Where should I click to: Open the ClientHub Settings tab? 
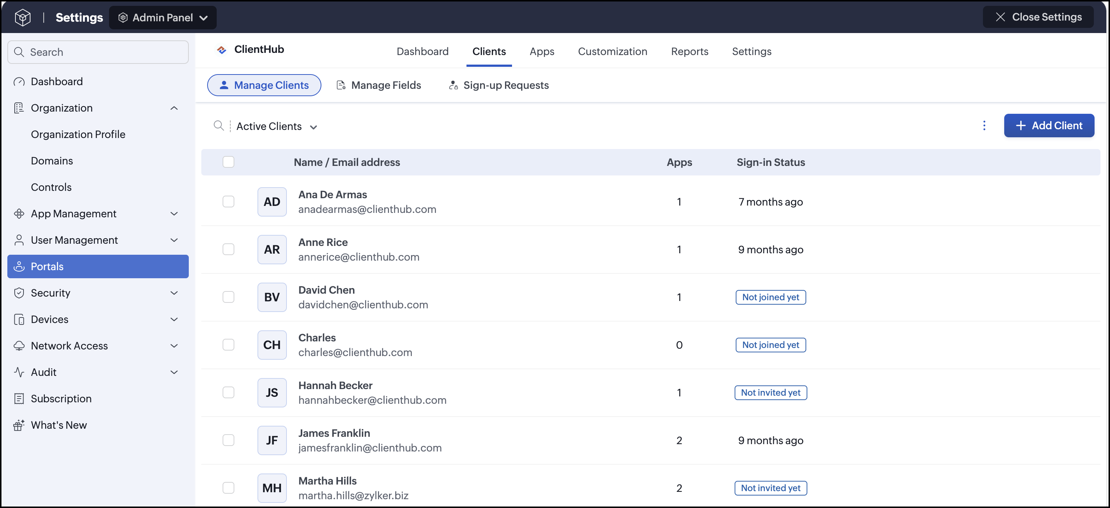[x=752, y=52]
